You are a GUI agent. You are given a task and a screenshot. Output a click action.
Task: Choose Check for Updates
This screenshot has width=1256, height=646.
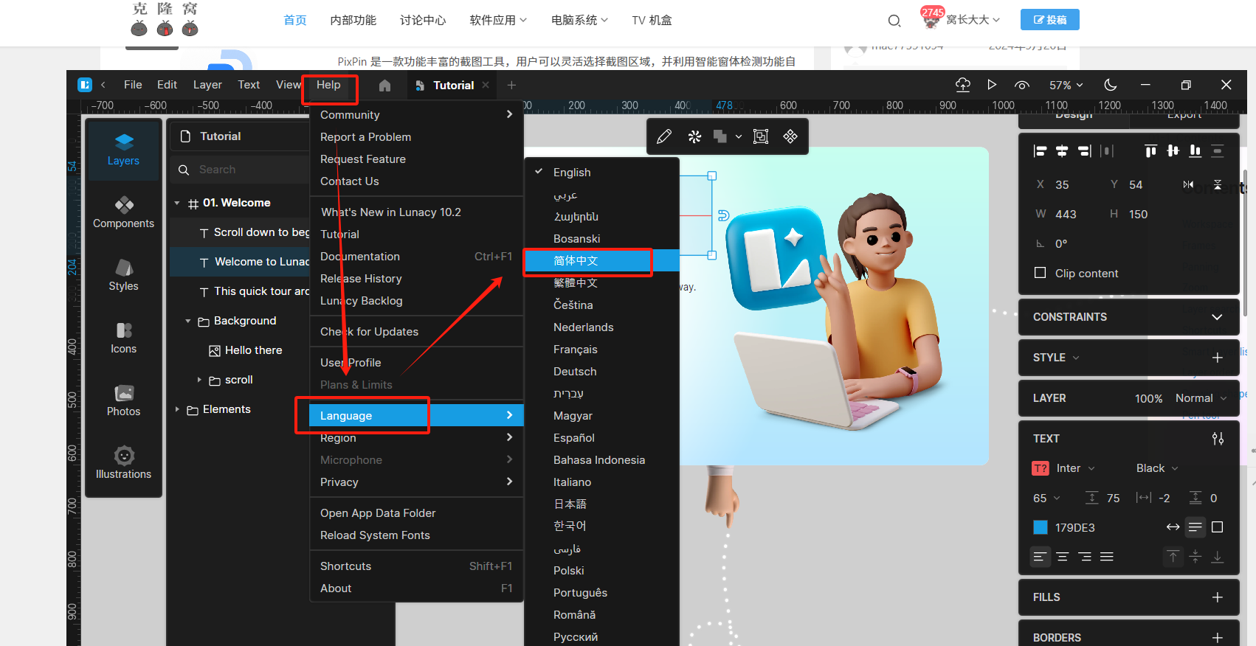point(369,332)
